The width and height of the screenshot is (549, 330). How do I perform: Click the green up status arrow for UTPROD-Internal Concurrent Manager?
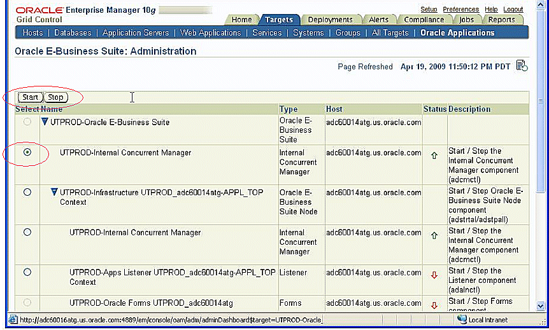pyautogui.click(x=434, y=156)
